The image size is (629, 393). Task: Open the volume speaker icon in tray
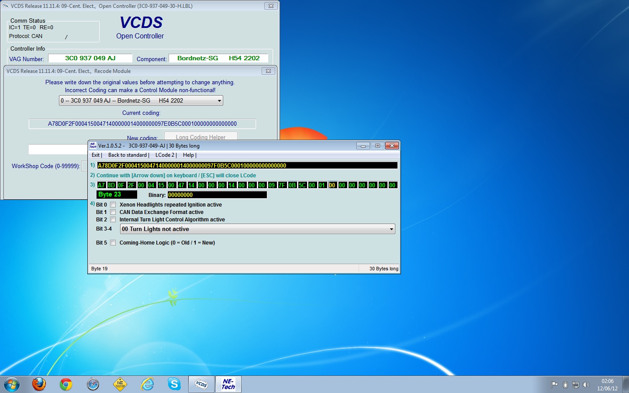[586, 385]
